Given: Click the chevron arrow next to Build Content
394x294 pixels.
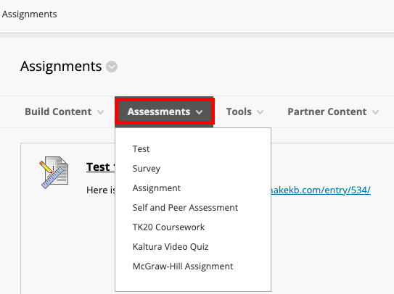Looking at the screenshot, I should pos(101,112).
